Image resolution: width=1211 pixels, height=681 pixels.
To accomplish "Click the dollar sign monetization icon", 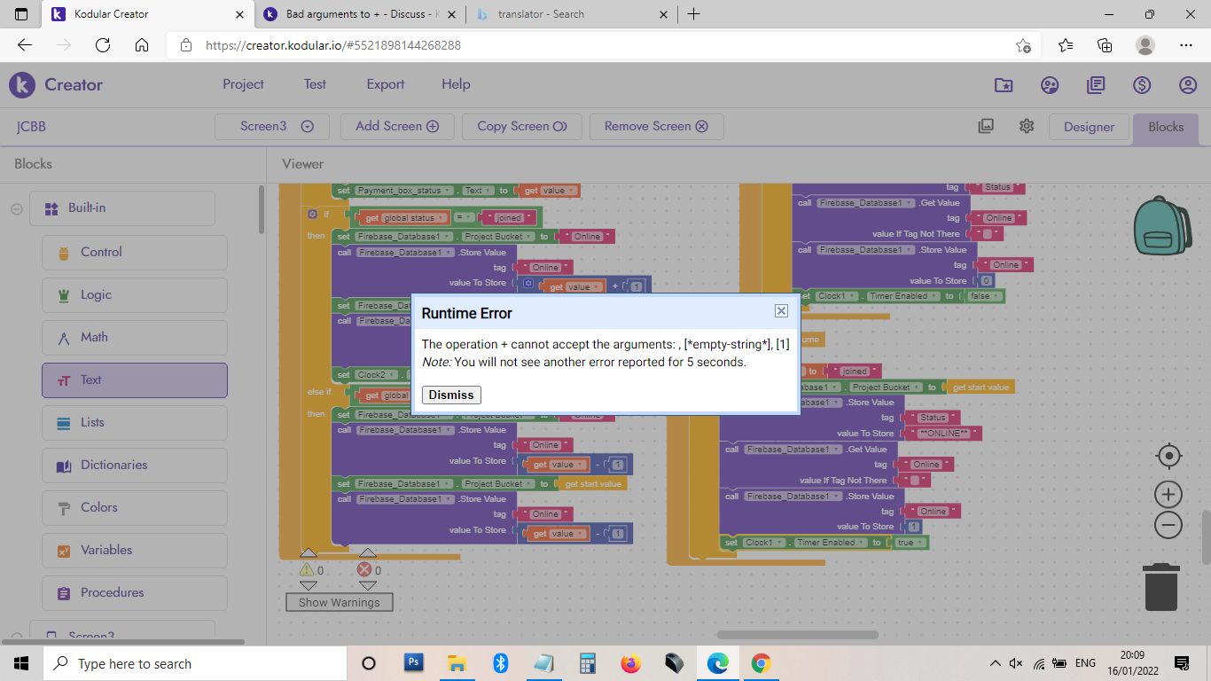I will [1142, 85].
